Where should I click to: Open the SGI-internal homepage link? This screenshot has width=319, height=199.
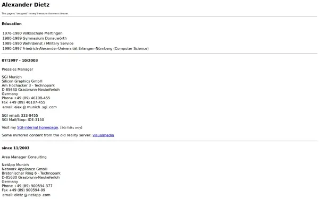[x=38, y=127]
